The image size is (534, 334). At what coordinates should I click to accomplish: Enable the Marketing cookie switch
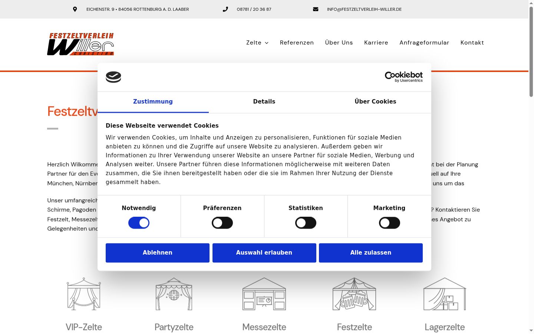tap(389, 223)
